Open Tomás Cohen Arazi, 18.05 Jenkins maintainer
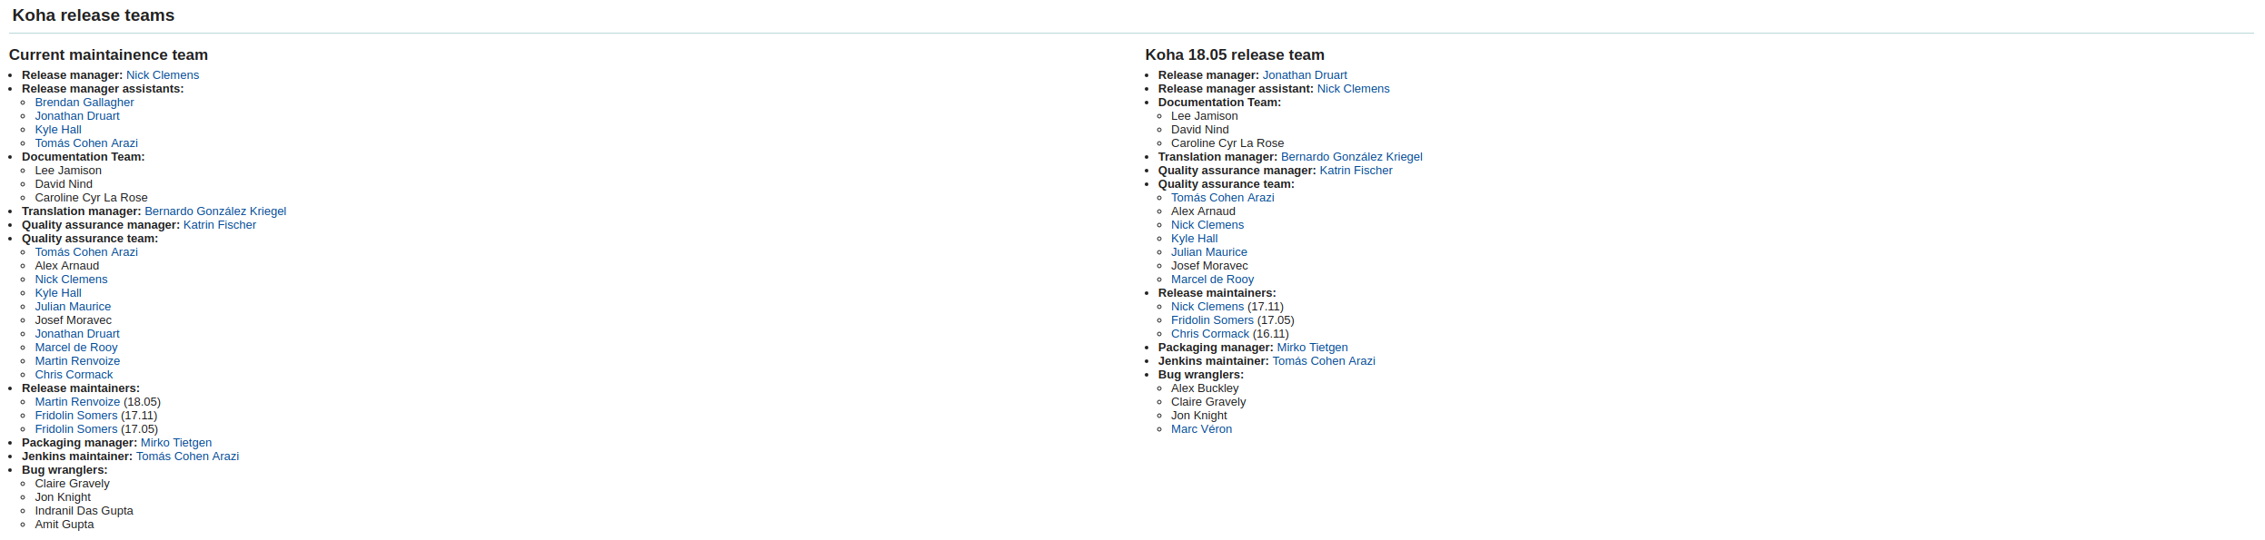This screenshot has width=2265, height=540. tap(1323, 361)
